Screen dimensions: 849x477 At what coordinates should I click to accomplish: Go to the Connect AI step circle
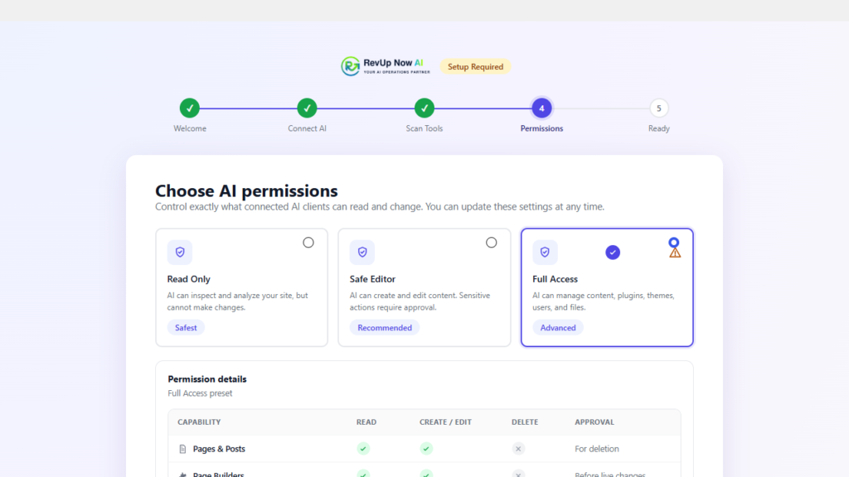tap(307, 108)
